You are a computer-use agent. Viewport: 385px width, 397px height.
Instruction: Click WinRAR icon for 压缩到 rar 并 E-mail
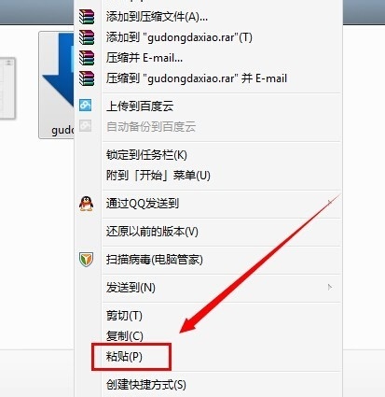[x=87, y=78]
